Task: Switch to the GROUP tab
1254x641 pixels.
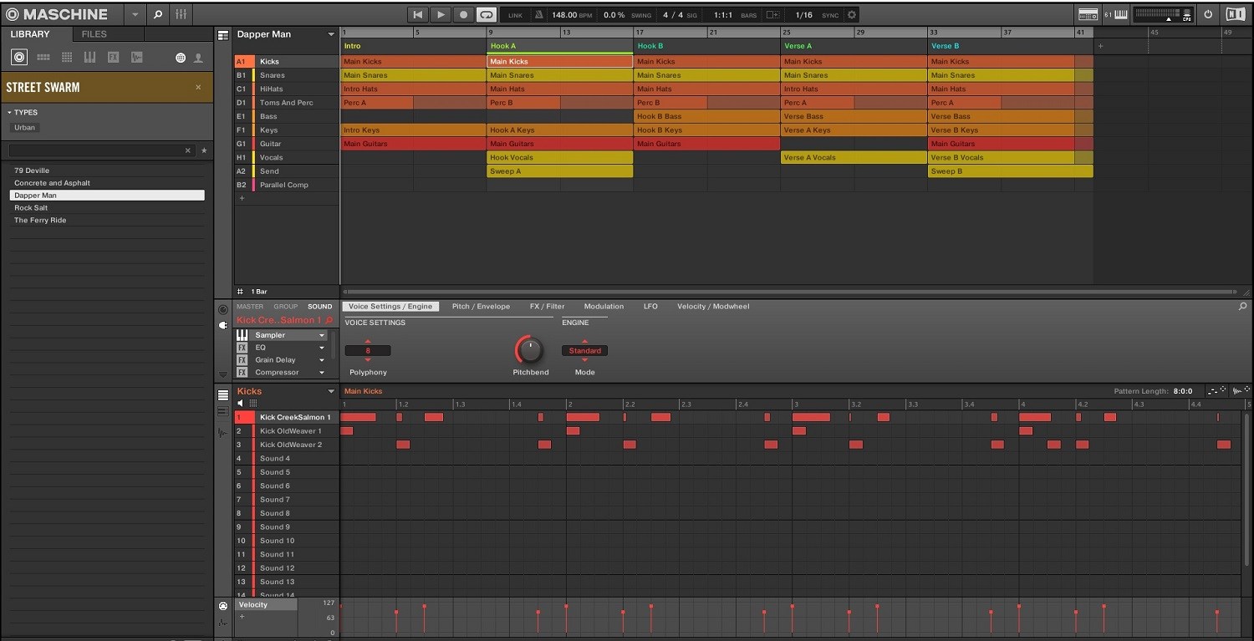Action: point(286,307)
